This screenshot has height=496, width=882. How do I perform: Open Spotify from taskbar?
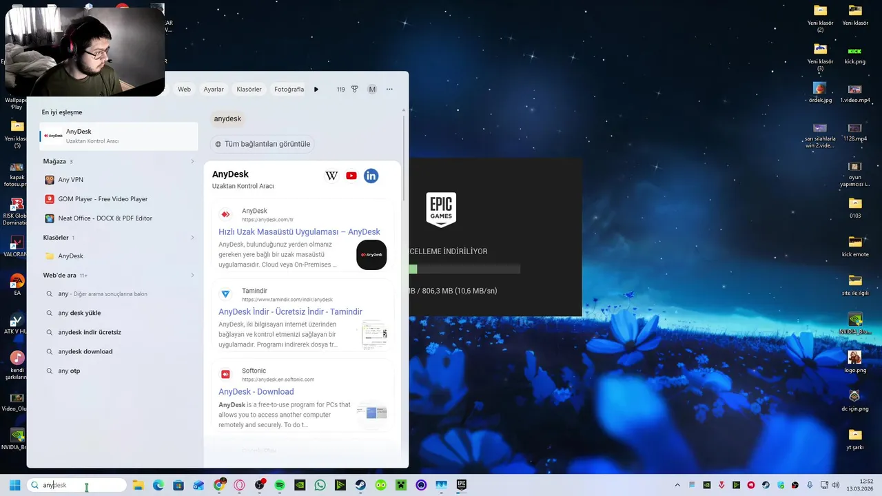tap(280, 485)
